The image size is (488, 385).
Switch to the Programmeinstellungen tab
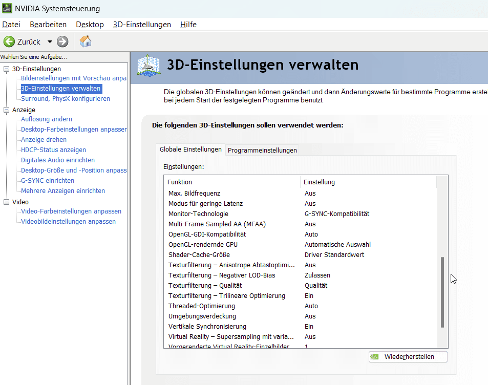pos(262,151)
